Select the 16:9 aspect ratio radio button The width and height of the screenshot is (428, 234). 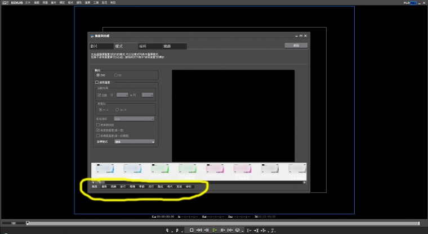point(117,110)
